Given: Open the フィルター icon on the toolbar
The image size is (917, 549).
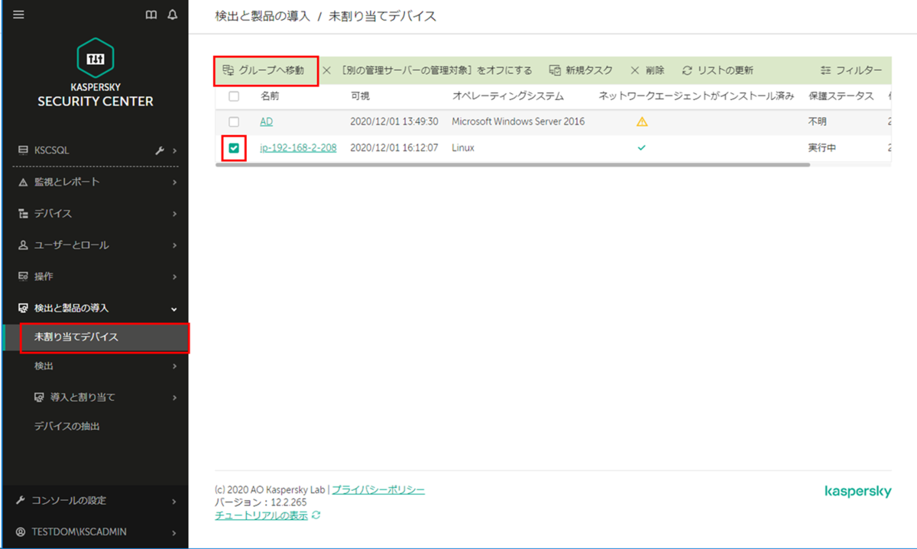Looking at the screenshot, I should (826, 70).
